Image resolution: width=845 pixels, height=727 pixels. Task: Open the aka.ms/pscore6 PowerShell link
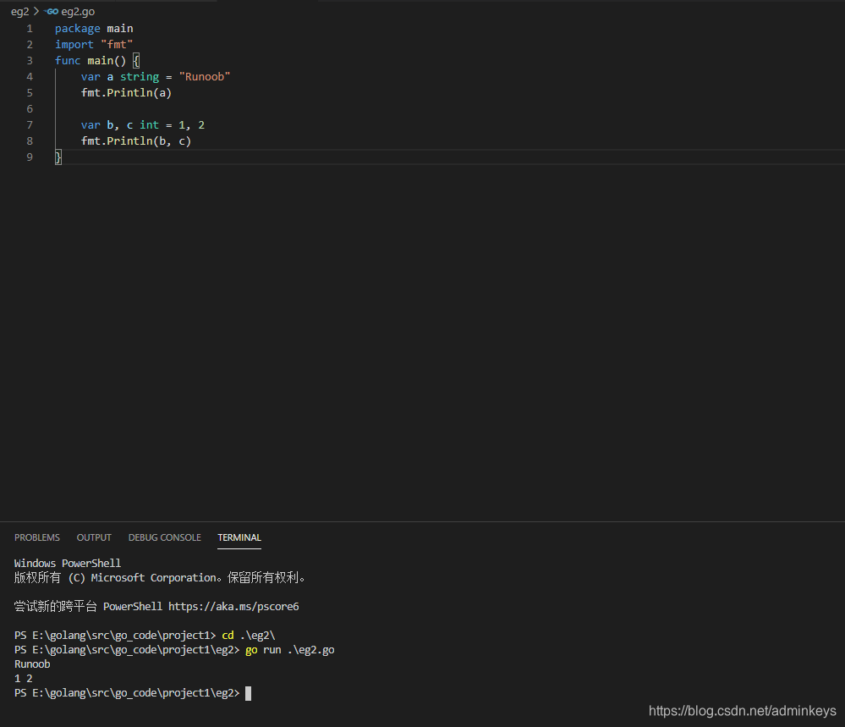tap(233, 606)
